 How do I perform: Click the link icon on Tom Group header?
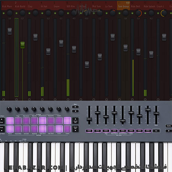tap(128, 3)
